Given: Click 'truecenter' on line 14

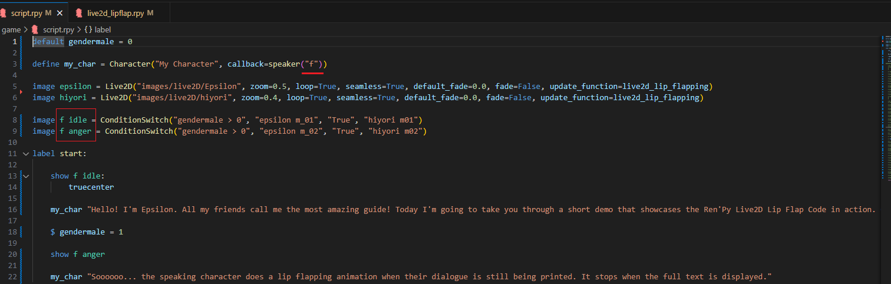Looking at the screenshot, I should [x=91, y=187].
